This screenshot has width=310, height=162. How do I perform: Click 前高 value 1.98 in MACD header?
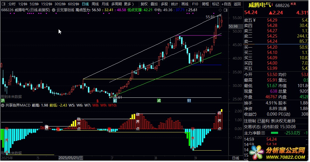tap(45, 105)
